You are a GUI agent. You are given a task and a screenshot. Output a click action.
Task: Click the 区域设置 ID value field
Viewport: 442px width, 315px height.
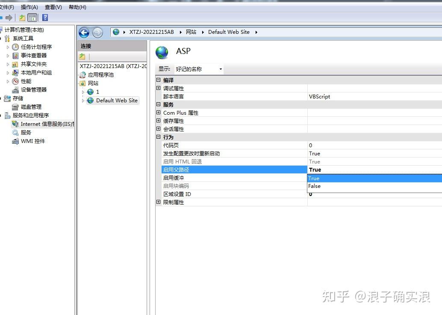342,194
